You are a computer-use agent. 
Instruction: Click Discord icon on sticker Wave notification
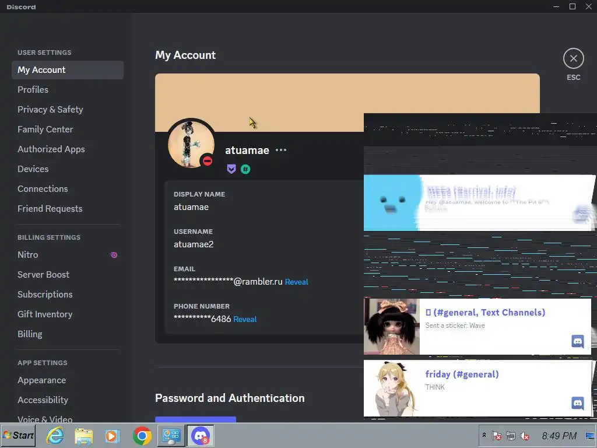[x=578, y=341]
